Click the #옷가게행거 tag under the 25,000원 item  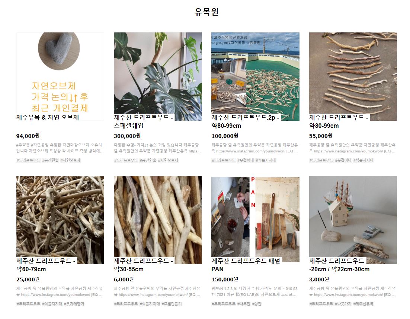74,304
